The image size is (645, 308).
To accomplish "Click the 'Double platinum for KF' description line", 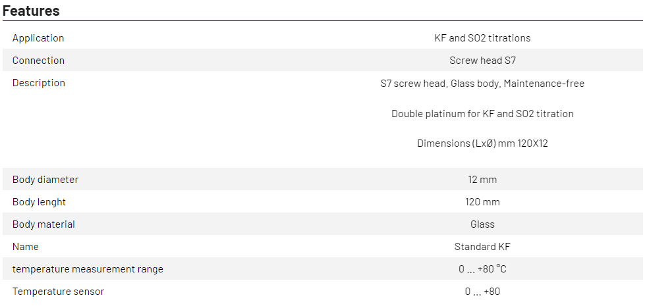I will tap(482, 114).
